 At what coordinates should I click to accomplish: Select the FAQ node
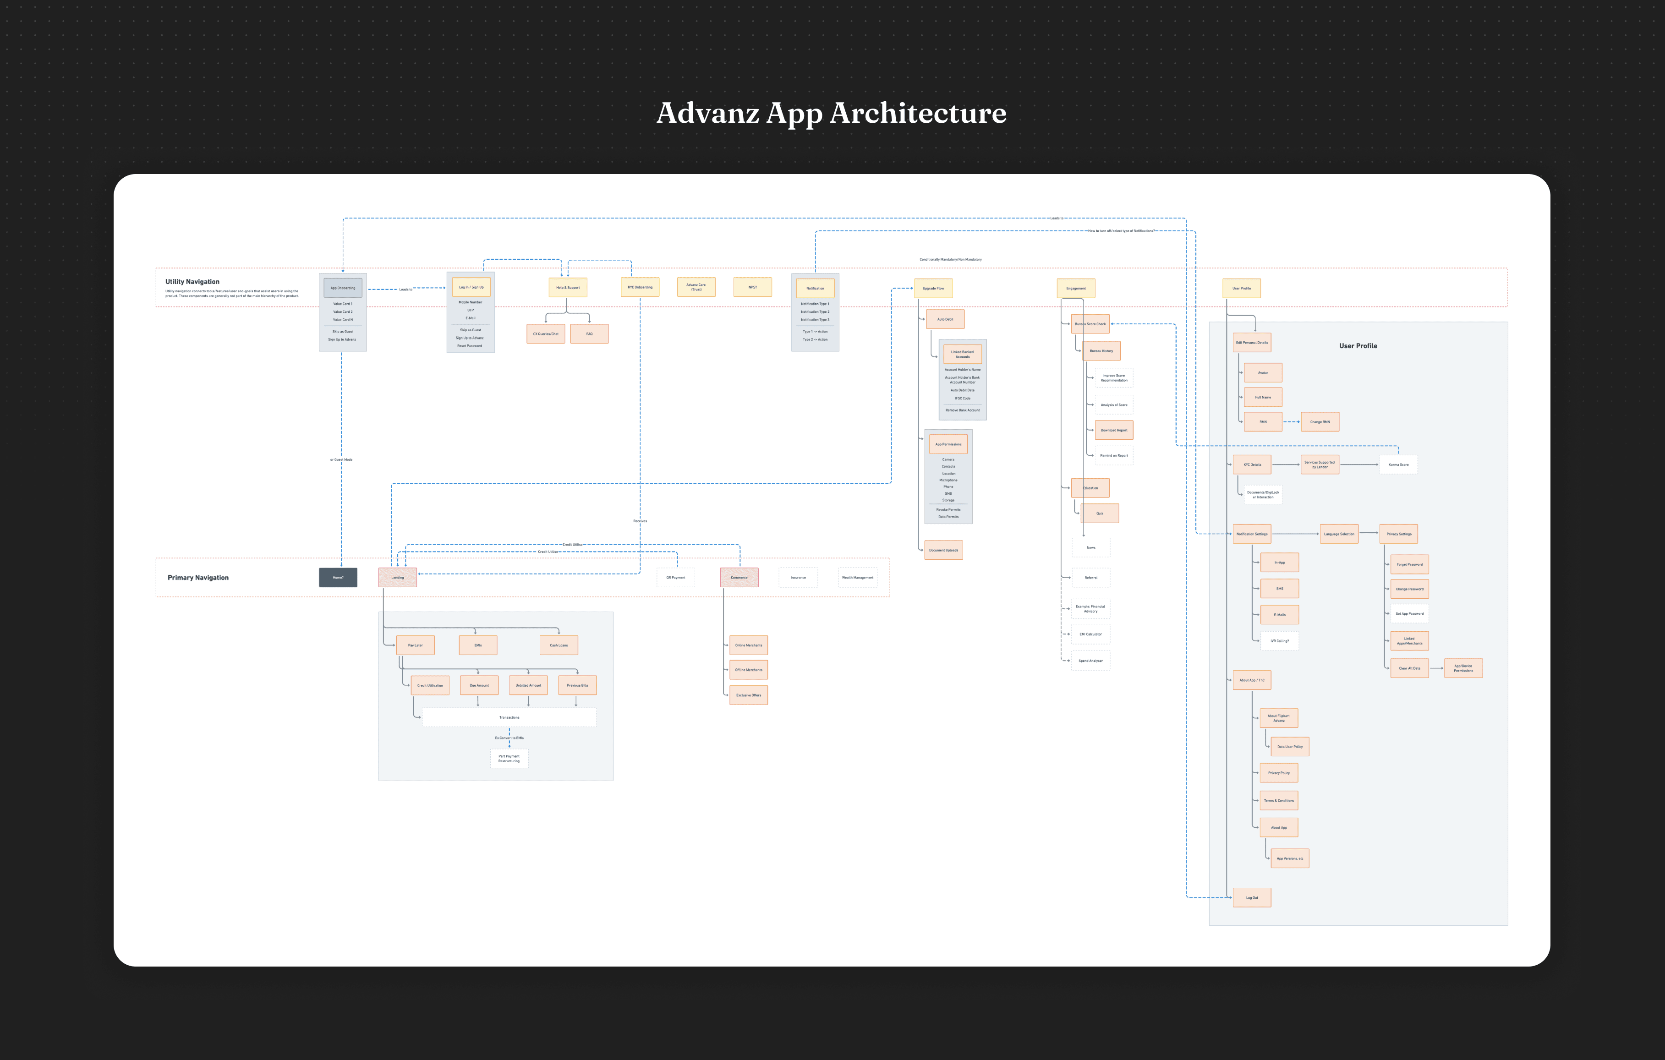pos(589,334)
